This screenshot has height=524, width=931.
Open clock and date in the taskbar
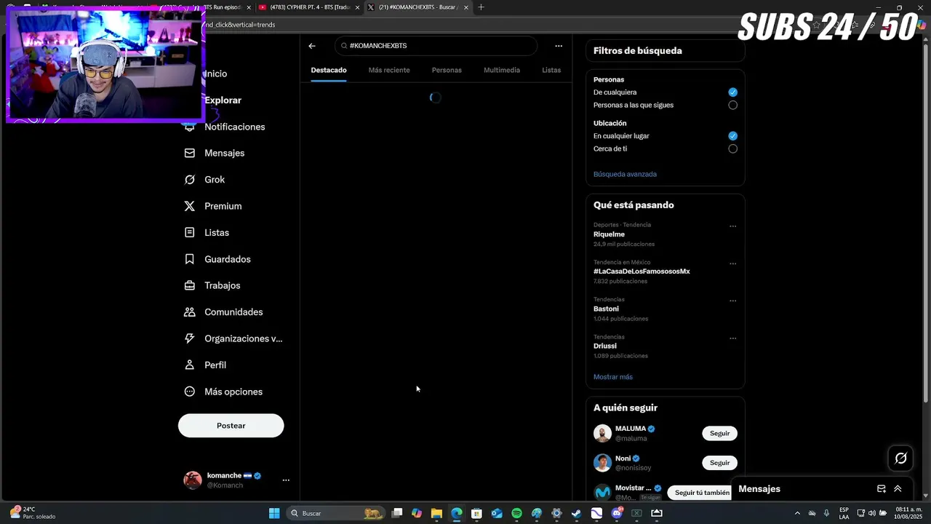point(908,513)
